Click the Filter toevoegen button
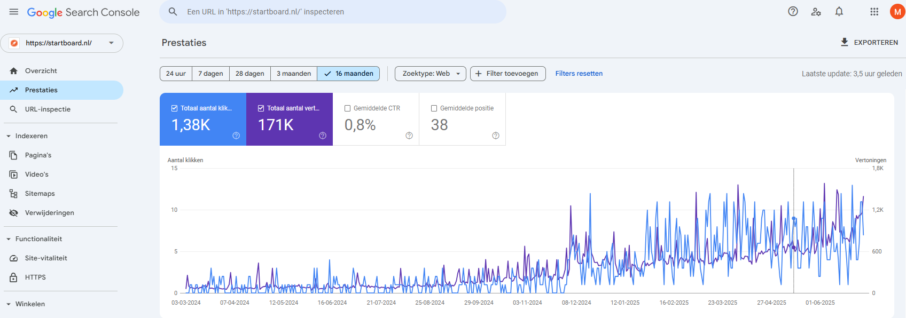Image resolution: width=906 pixels, height=318 pixels. tap(507, 74)
